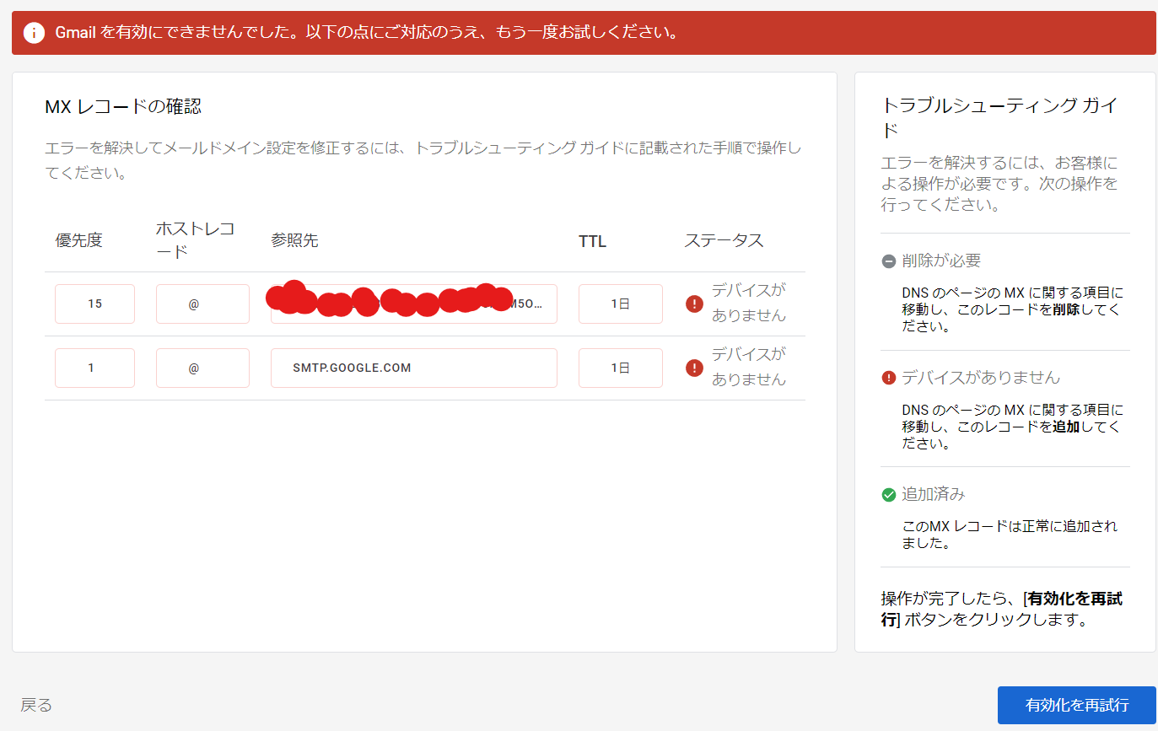
Task: Click the 優先度 column header
Action: (79, 240)
